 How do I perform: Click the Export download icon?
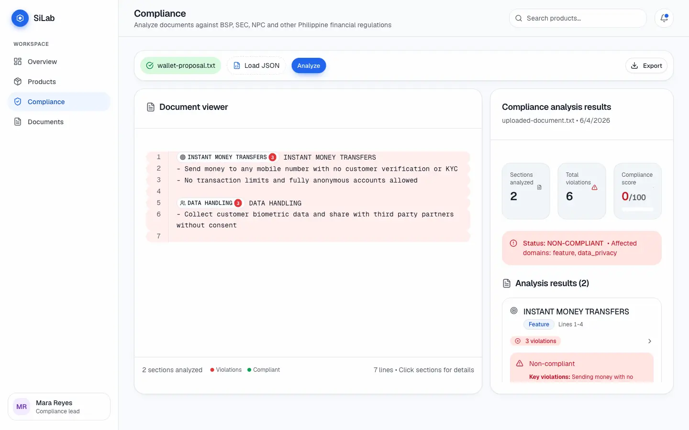[x=634, y=66]
